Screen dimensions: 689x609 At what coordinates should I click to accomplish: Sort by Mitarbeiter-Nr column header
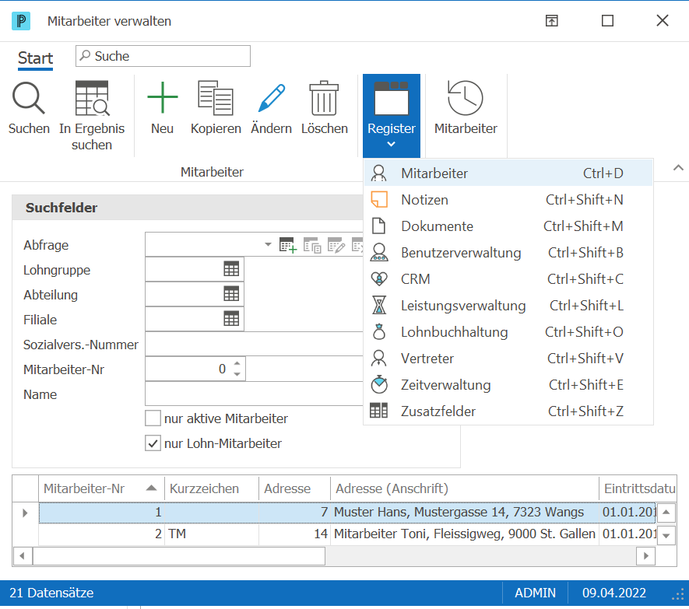(101, 488)
